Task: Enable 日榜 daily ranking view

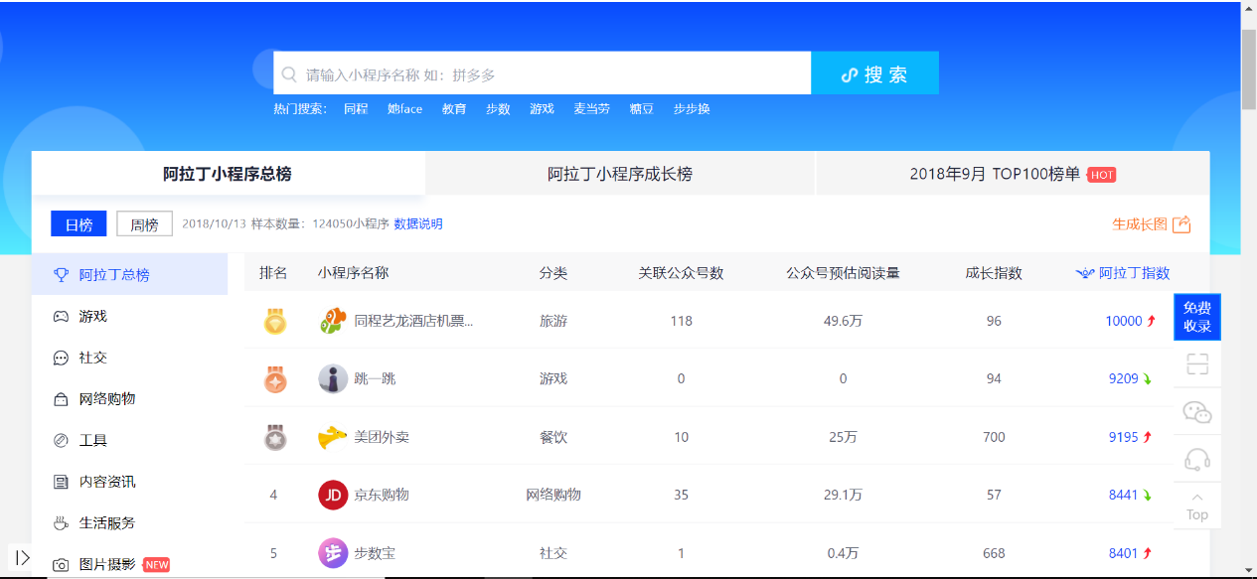Action: pyautogui.click(x=79, y=223)
